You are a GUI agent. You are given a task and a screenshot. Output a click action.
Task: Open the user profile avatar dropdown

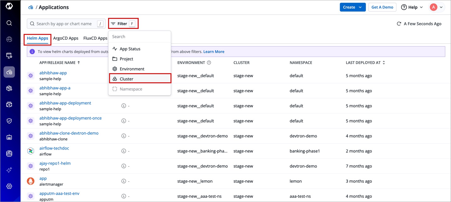point(437,7)
